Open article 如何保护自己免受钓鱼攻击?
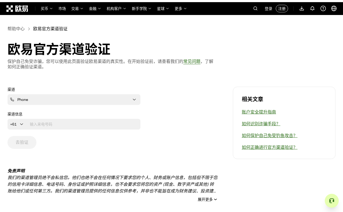The height and width of the screenshot is (212, 343). (x=270, y=135)
